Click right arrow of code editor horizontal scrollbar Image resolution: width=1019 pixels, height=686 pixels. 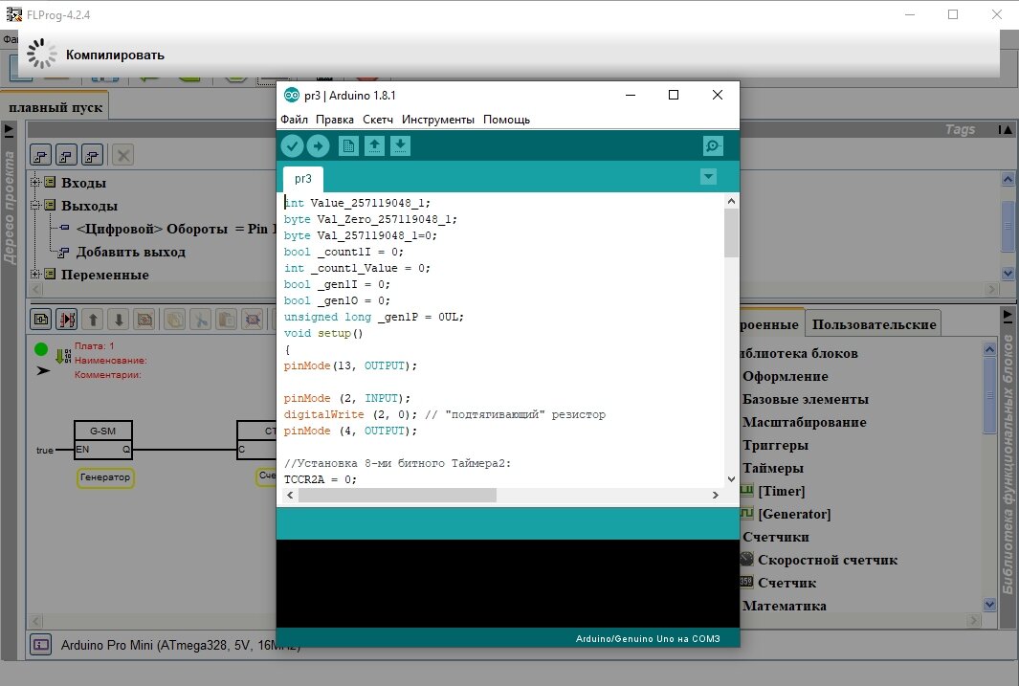click(x=716, y=495)
